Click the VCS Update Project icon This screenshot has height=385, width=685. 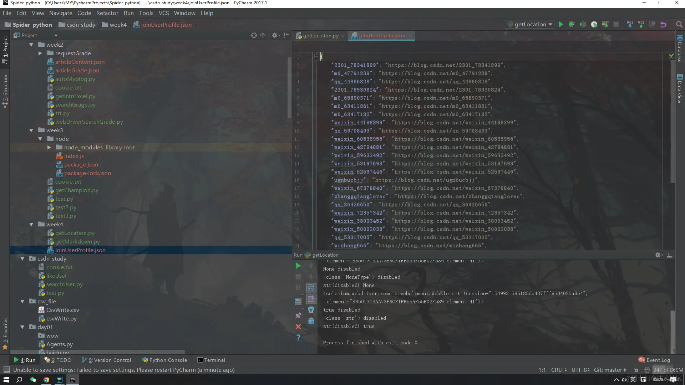[x=630, y=25]
